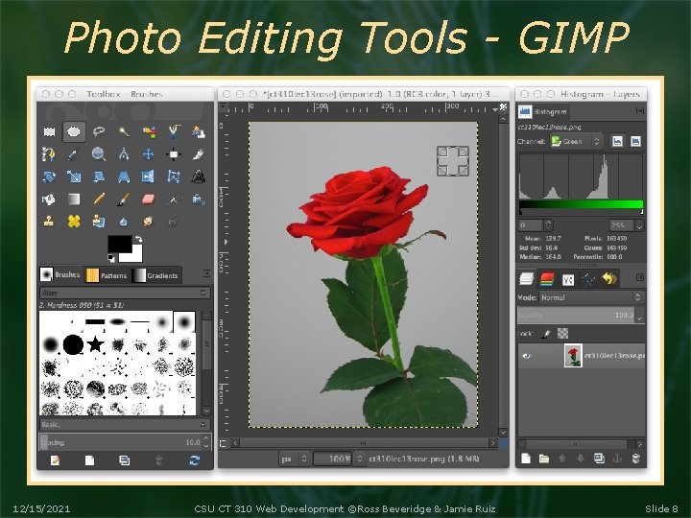Toggle Quick Mask at canvas corner
The width and height of the screenshot is (691, 518).
click(x=224, y=443)
